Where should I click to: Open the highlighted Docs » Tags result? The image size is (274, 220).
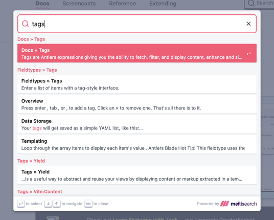pyautogui.click(x=137, y=53)
